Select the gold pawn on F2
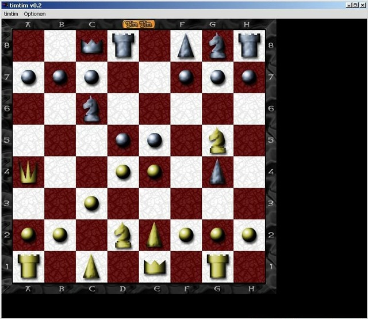This screenshot has height=319, width=368. 186,235
